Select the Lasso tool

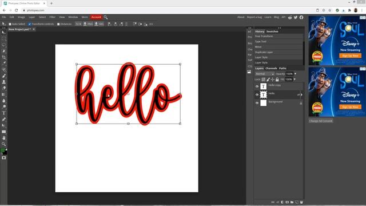[4, 45]
